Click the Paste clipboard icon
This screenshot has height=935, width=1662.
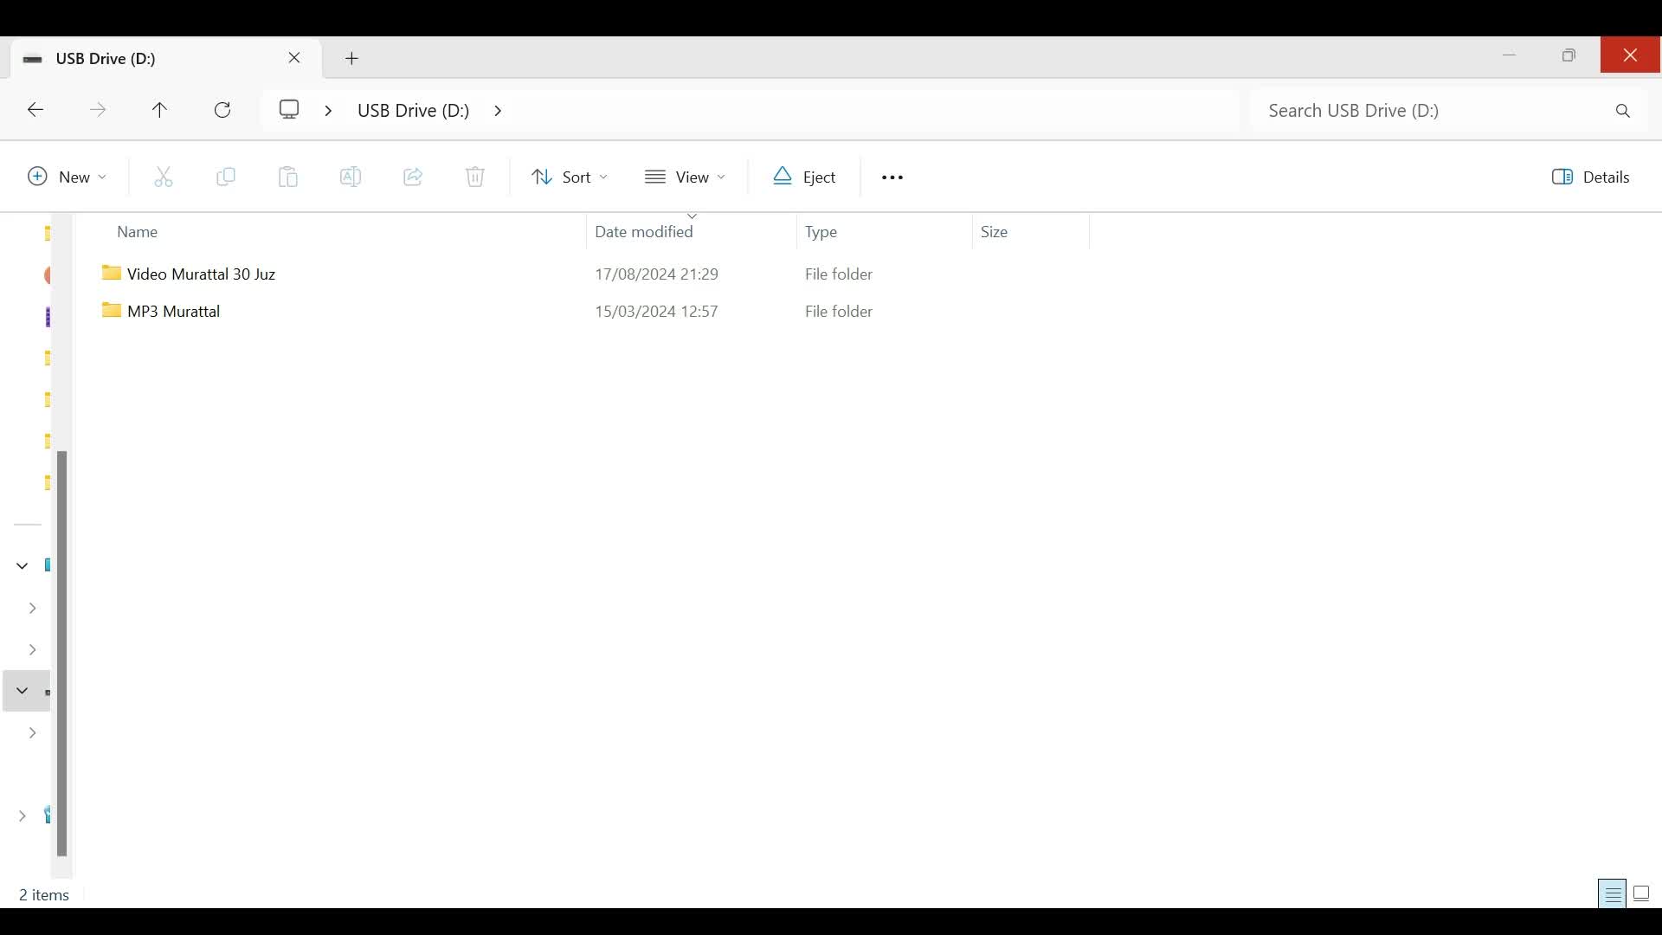tap(288, 177)
